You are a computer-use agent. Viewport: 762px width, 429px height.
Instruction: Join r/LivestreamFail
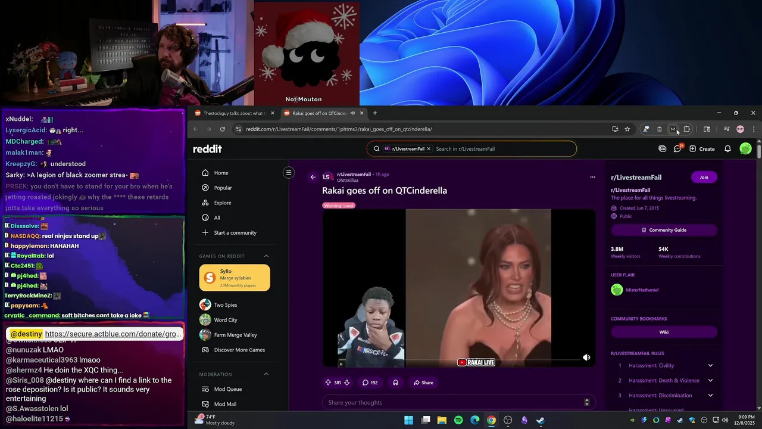click(x=704, y=177)
